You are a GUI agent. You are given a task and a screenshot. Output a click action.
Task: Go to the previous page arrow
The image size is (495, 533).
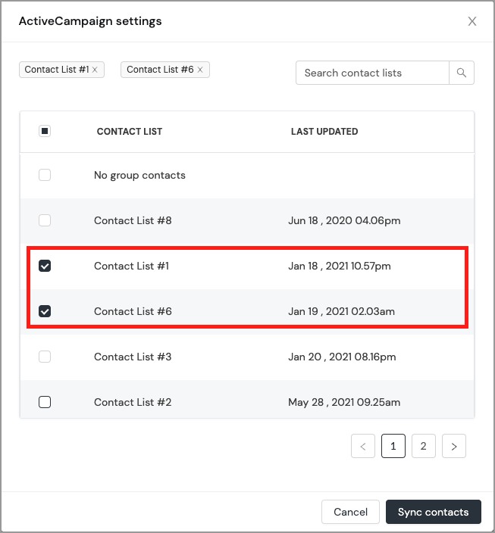pyautogui.click(x=363, y=446)
